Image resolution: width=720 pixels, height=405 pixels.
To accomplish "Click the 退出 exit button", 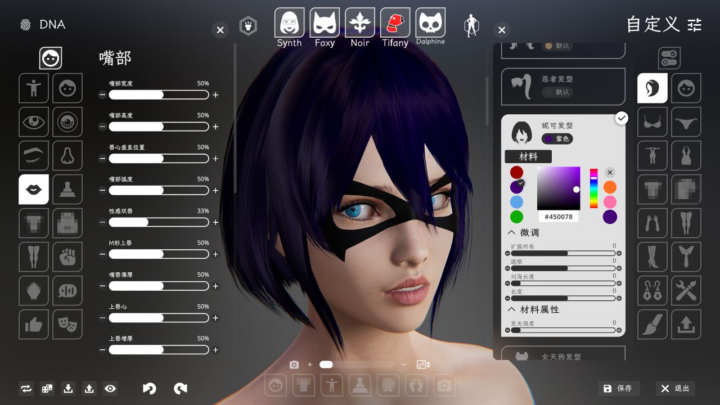I will coord(675,388).
